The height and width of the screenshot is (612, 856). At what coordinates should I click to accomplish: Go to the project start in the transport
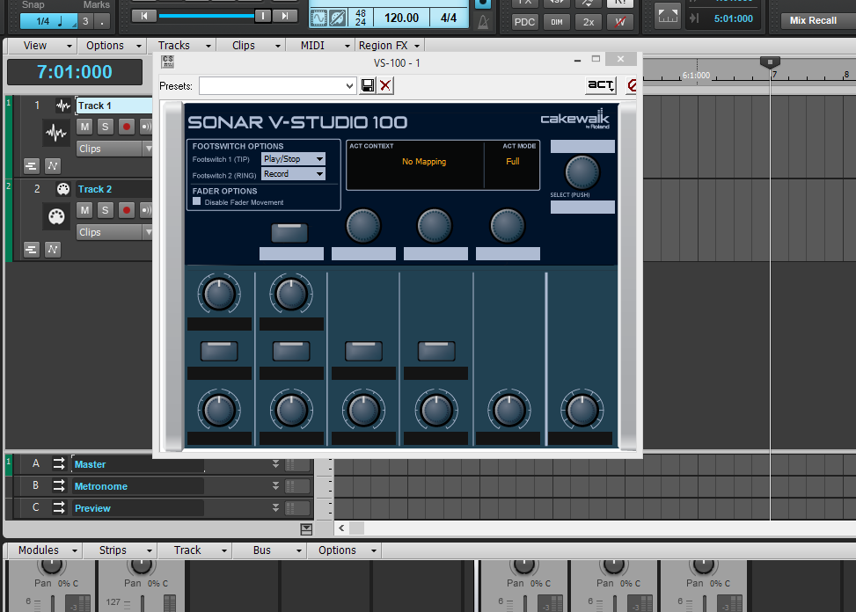144,17
